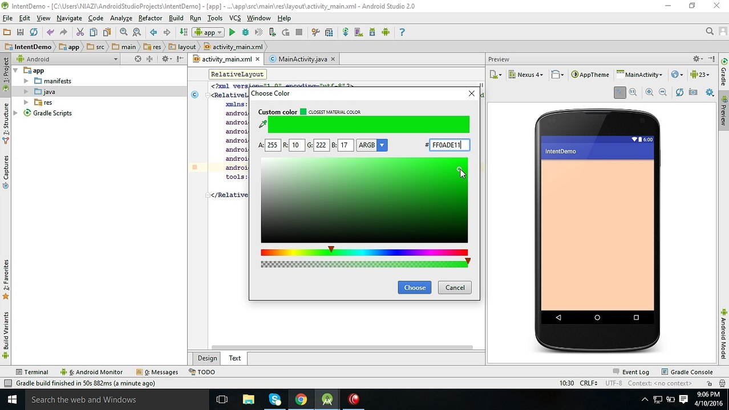
Task: Click Skype icon in the taskbar
Action: (x=275, y=400)
